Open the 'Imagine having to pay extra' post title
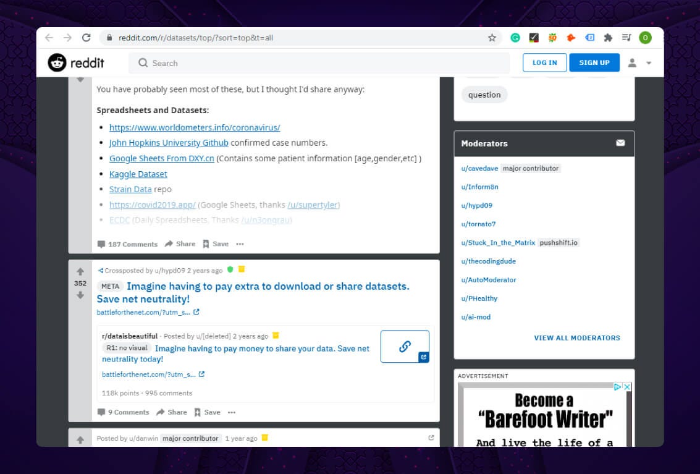Viewport: 700px width, 474px height. click(x=253, y=292)
